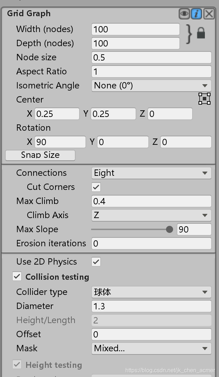Click the Erosion iterations field
219x377 pixels.
(151, 243)
